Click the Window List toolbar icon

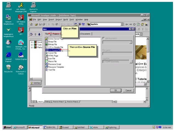(x=83, y=24)
